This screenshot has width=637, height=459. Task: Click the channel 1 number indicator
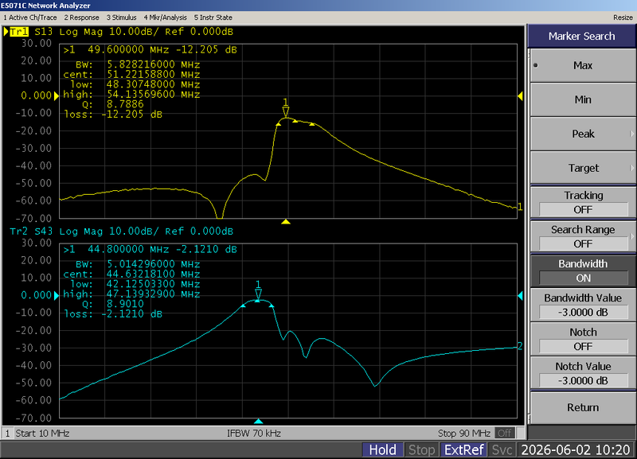[x=7, y=433]
